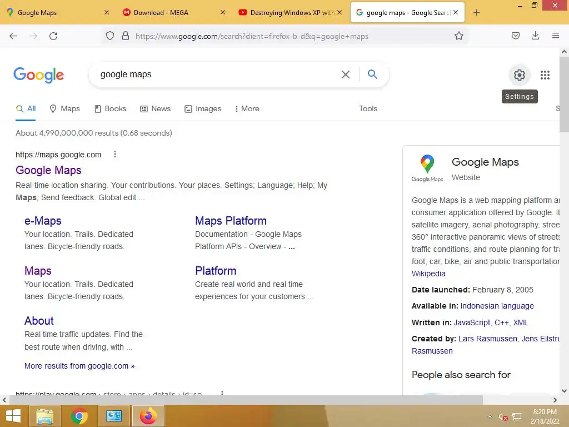Clear the search box with the X

tap(346, 75)
